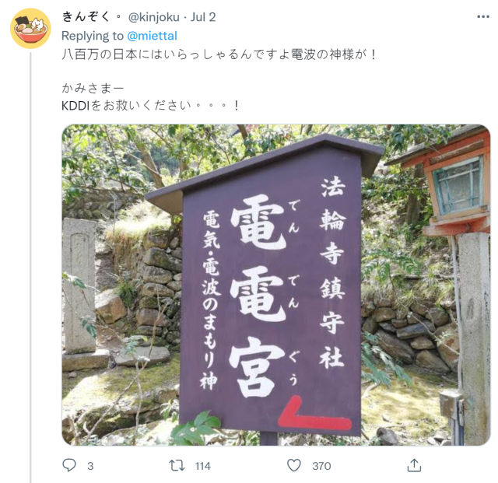Open the Jul 2 timestamp link

203,17
